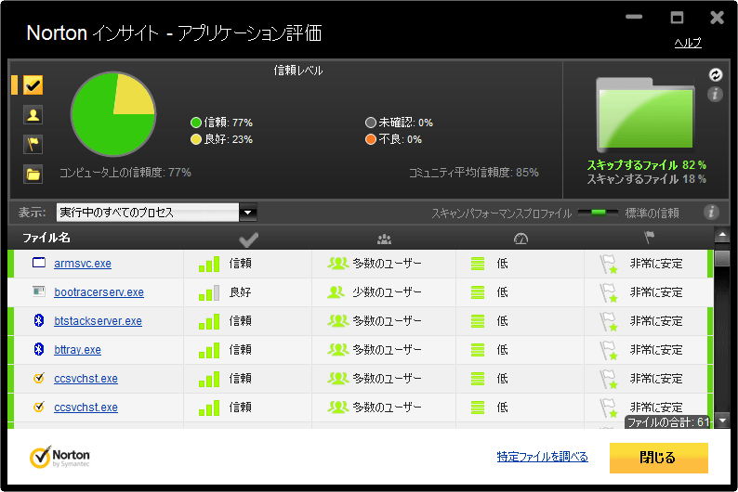Click the 実行中のすべてのプロセス combo box field

point(147,213)
